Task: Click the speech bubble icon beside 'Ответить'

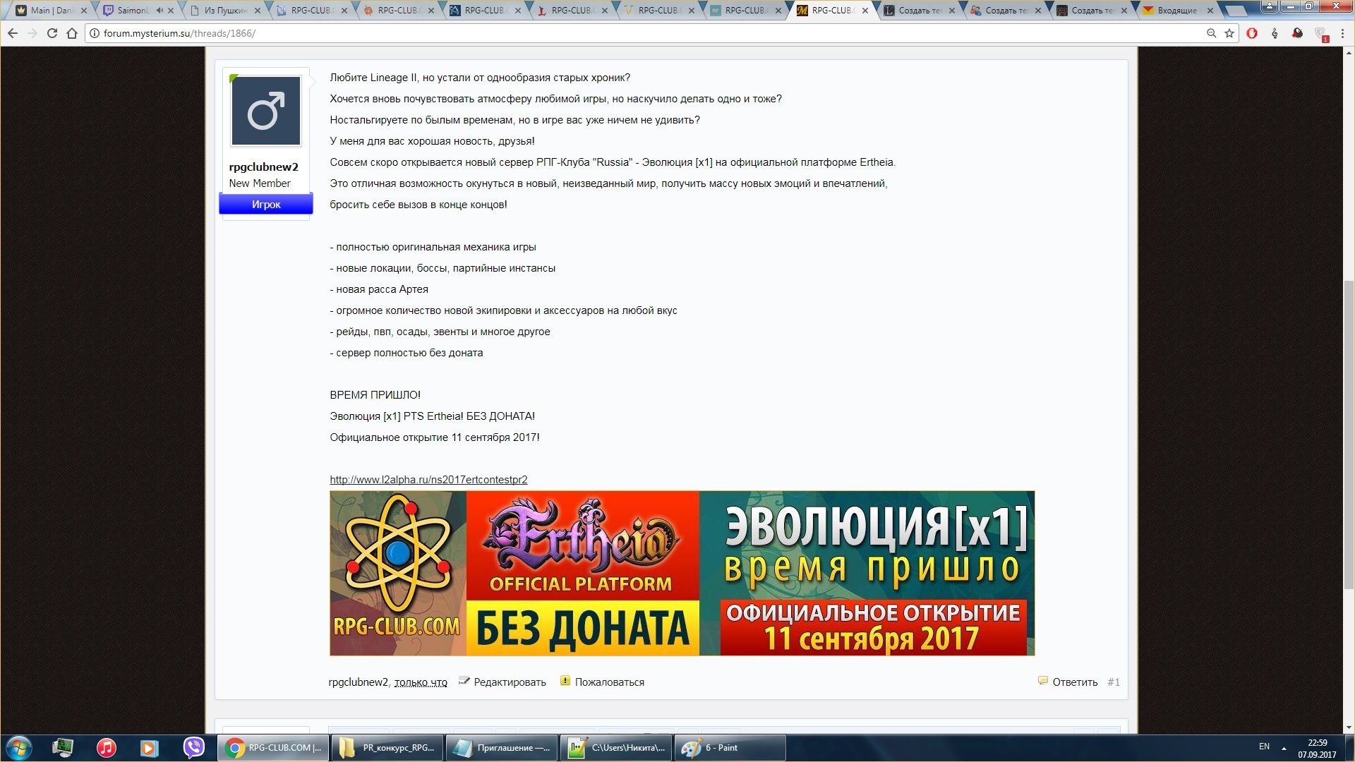Action: coord(1042,681)
